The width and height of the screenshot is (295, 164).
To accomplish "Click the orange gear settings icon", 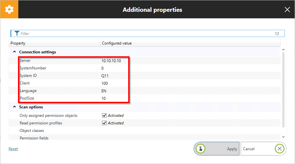I will coord(9,9).
